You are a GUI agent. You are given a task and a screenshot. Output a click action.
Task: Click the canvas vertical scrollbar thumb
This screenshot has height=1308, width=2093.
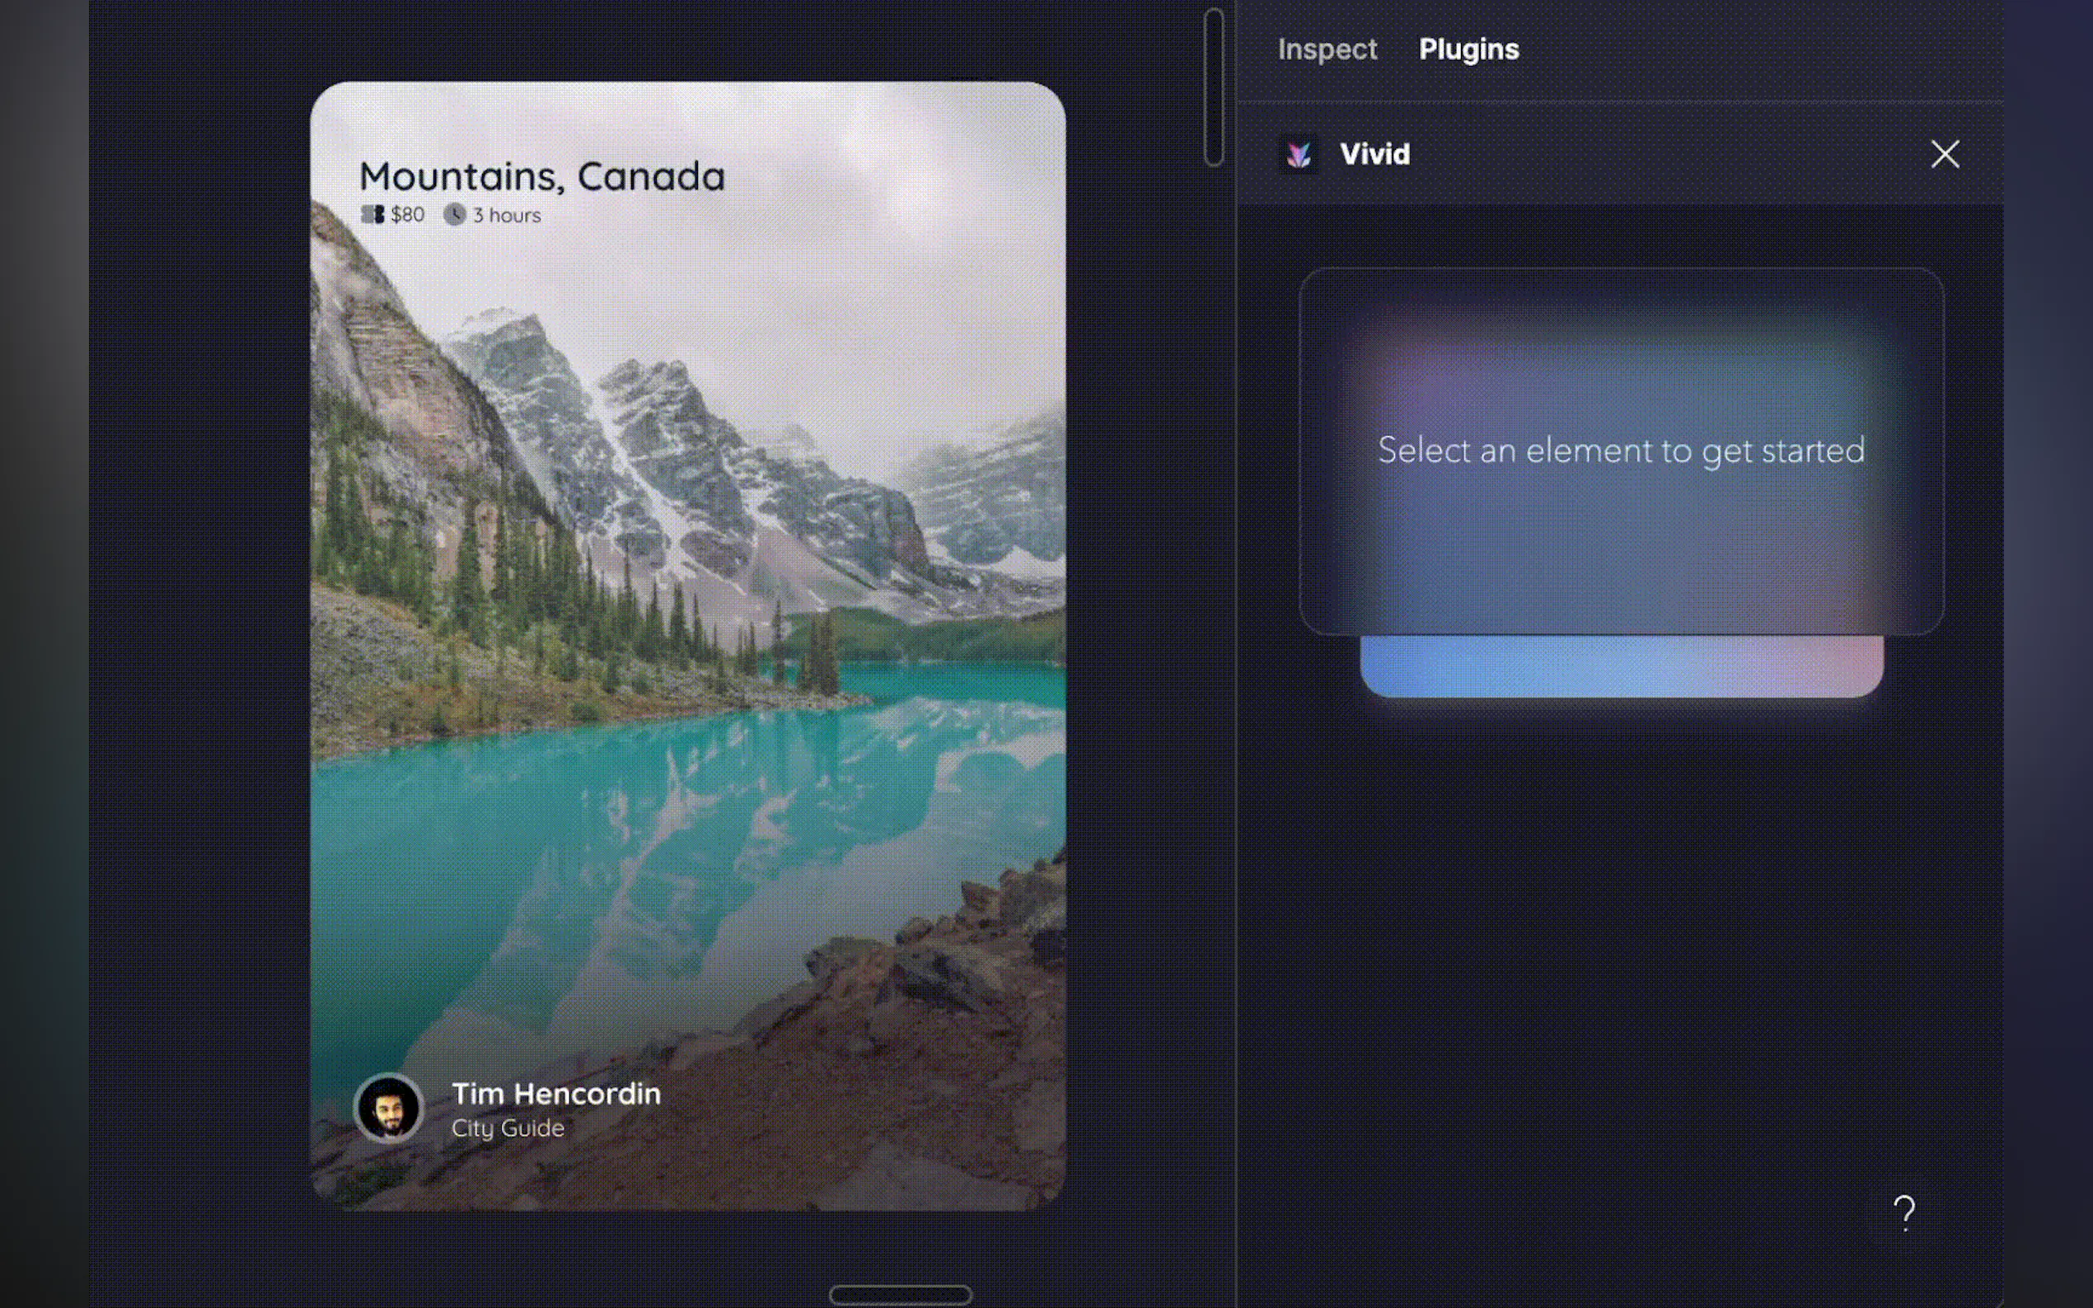(1213, 86)
